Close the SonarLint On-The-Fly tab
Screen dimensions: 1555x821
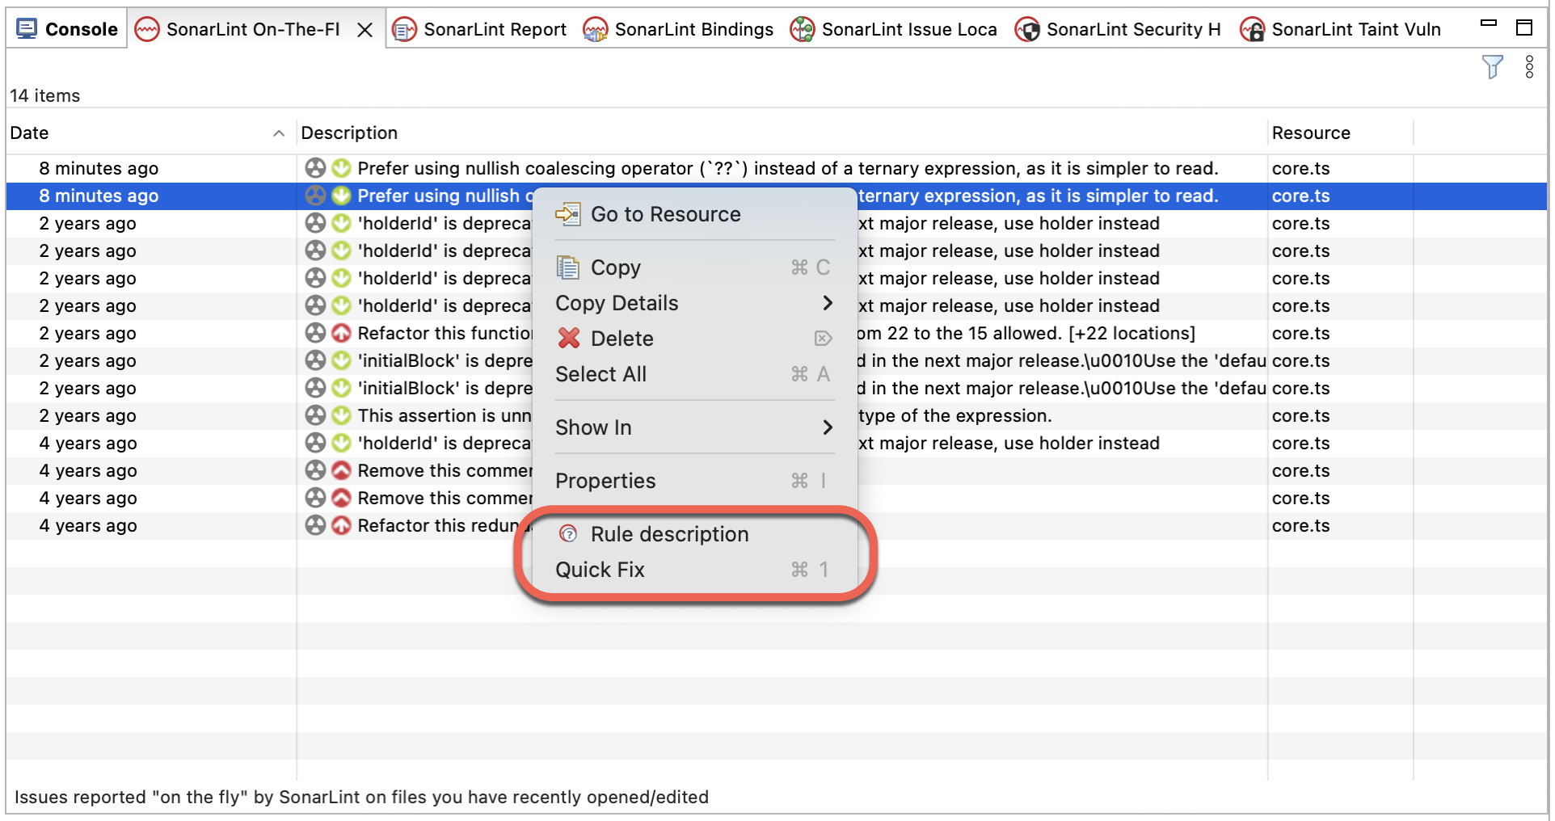(365, 30)
